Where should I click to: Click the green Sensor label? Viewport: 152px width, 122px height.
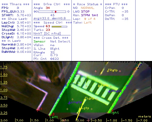(x=40, y=41)
